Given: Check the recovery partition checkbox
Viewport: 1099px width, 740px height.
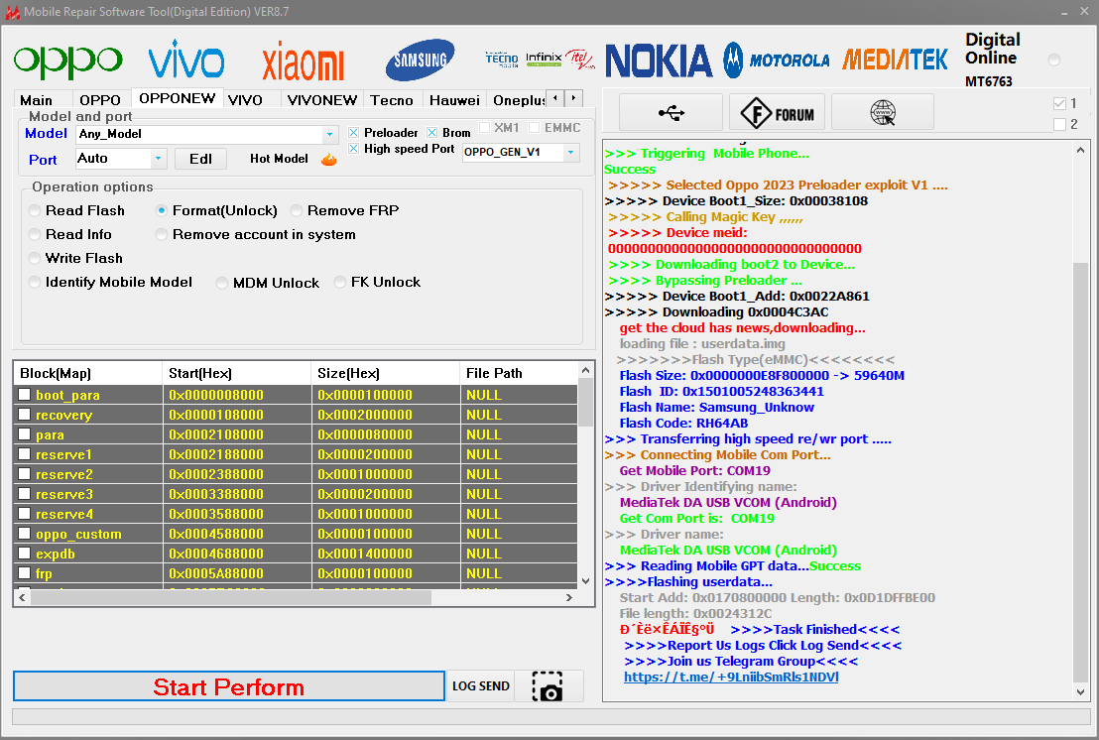Looking at the screenshot, I should tap(25, 415).
